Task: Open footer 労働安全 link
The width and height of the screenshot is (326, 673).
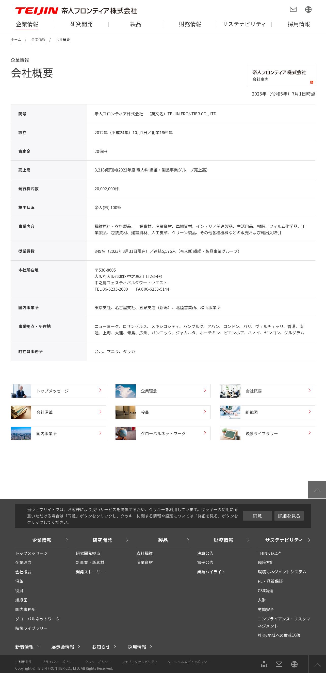Action: (x=266, y=609)
